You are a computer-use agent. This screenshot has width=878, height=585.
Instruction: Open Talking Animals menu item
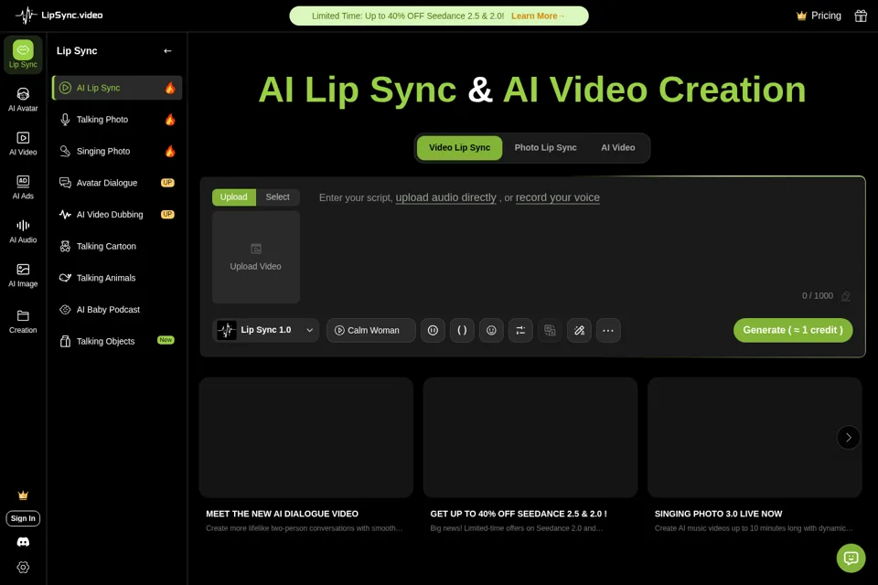[117, 278]
